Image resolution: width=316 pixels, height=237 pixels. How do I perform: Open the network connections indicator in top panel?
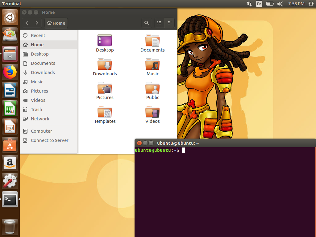point(249,4)
